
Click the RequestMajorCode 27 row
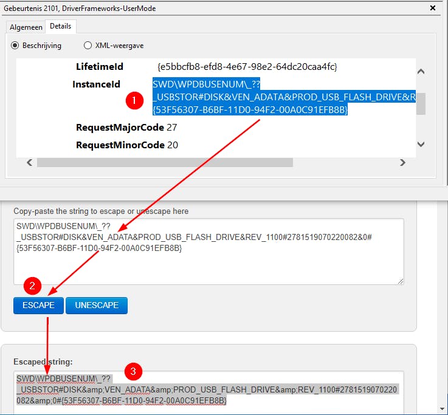(126, 128)
